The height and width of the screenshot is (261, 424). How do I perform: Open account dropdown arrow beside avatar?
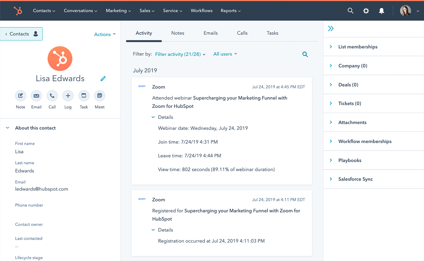coord(418,11)
